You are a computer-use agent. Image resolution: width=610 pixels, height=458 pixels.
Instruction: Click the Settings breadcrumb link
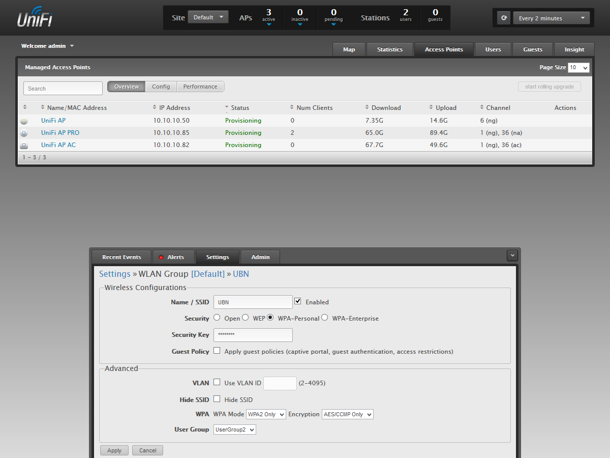[115, 274]
